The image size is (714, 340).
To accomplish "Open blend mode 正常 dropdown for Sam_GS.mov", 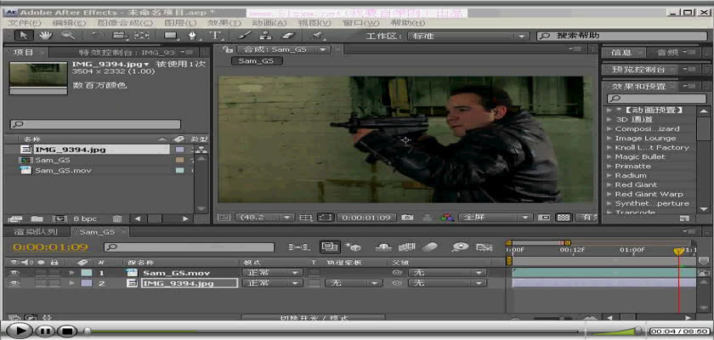I will [272, 273].
